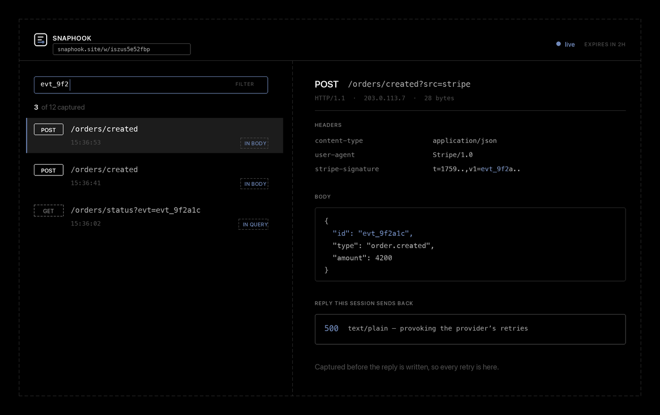Click the IN QUERY tag
Viewport: 660px width, 415px height.
point(254,224)
